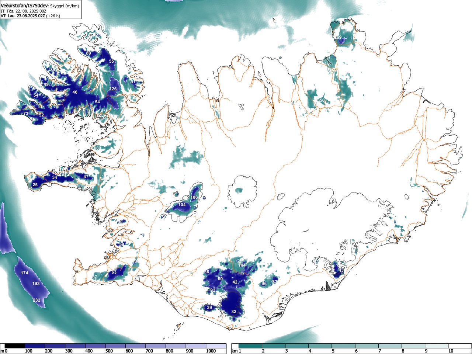Click the 1000 label on meter legend
The width and height of the screenshot is (472, 354).
[x=211, y=351]
